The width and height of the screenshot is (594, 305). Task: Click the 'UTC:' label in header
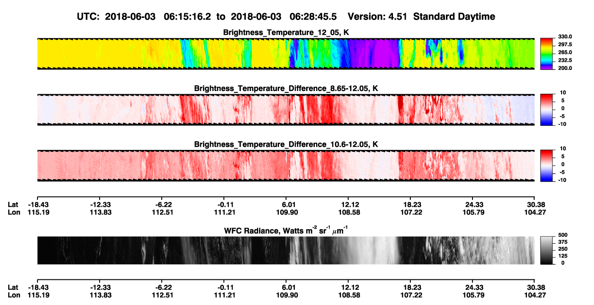89,16
